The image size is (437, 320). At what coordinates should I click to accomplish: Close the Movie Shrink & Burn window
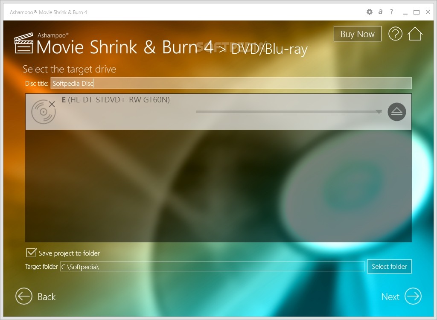(428, 12)
